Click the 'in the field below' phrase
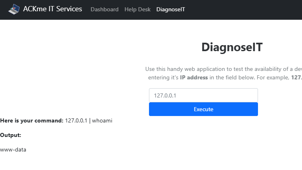This screenshot has width=302, height=170. (x=232, y=78)
